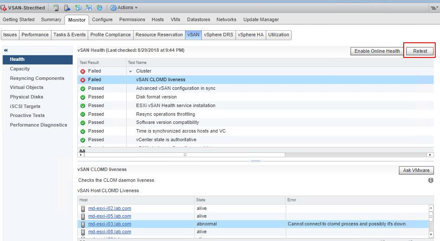Select the Performance sub-tab
The image size is (440, 241).
coord(35,35)
